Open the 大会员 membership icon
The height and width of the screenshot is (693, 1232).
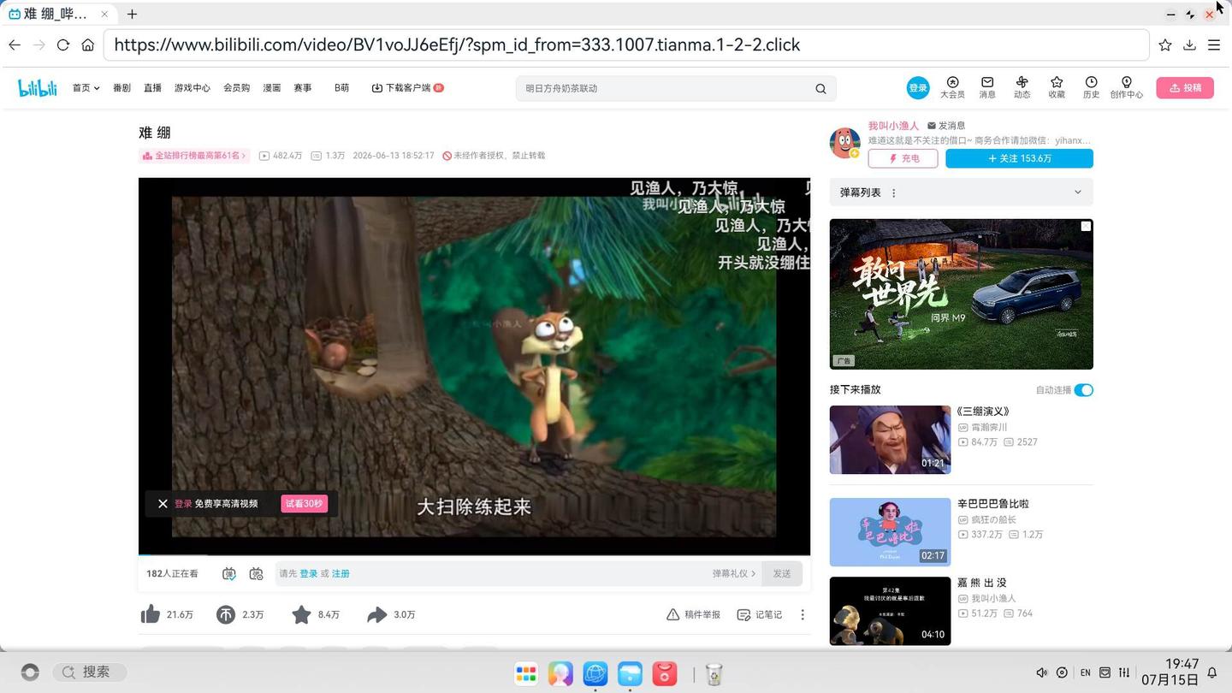click(x=952, y=87)
